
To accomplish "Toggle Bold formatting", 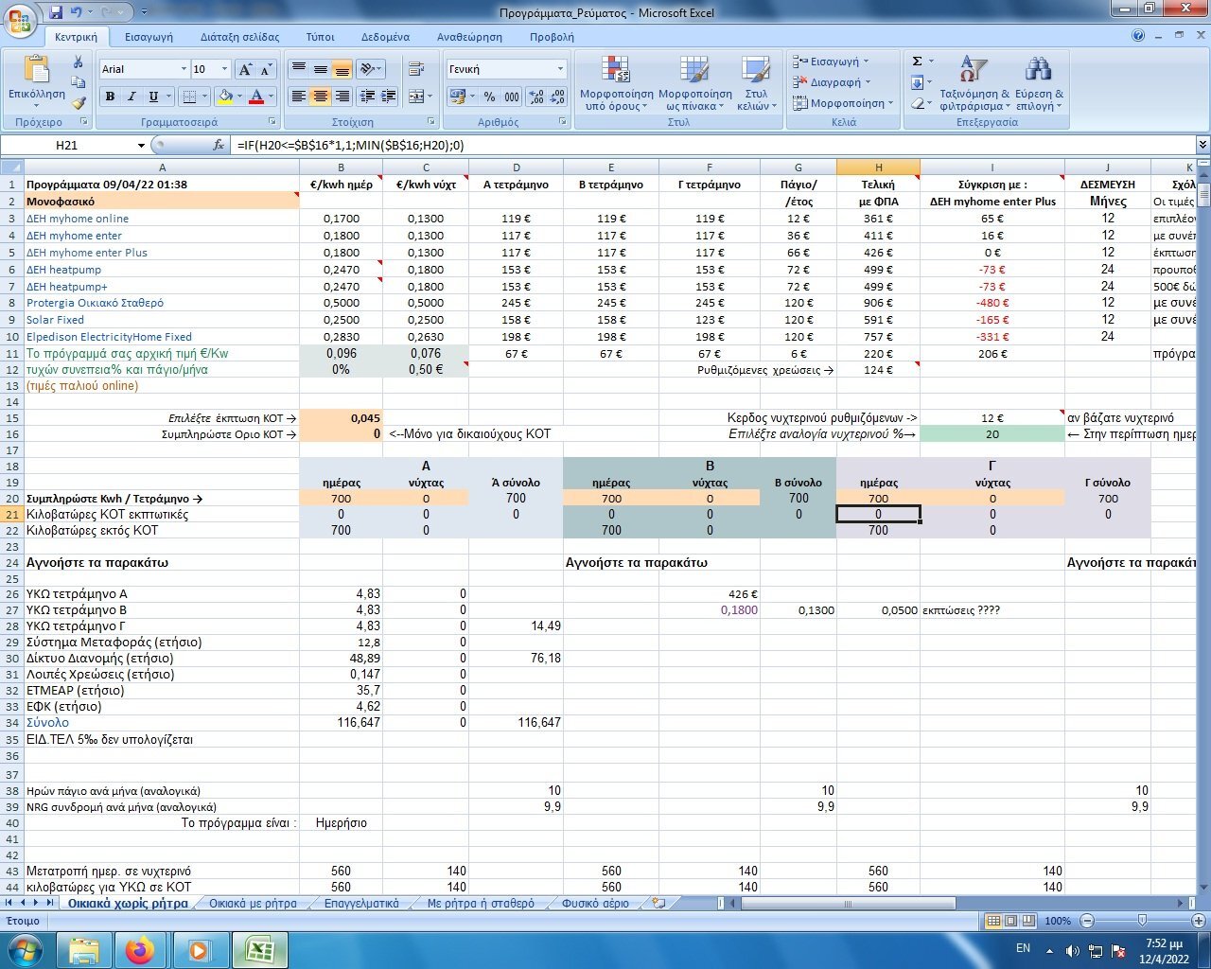I will [110, 97].
